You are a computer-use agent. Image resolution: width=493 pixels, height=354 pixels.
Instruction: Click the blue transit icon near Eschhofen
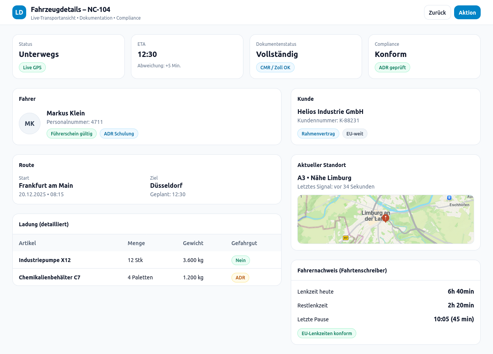[x=449, y=197]
